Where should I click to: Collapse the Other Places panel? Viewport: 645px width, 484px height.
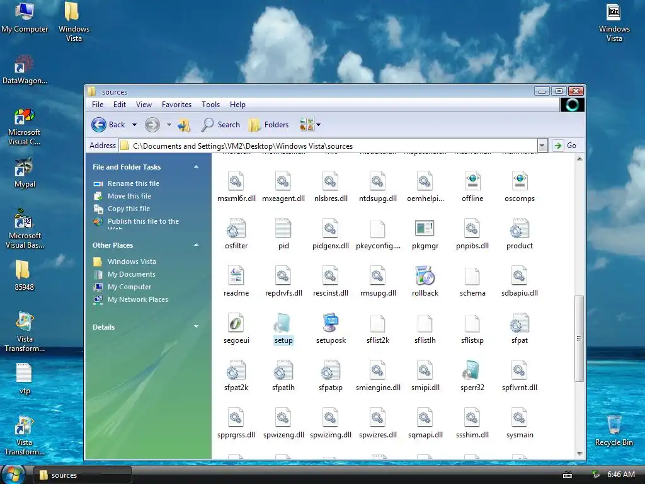(197, 245)
